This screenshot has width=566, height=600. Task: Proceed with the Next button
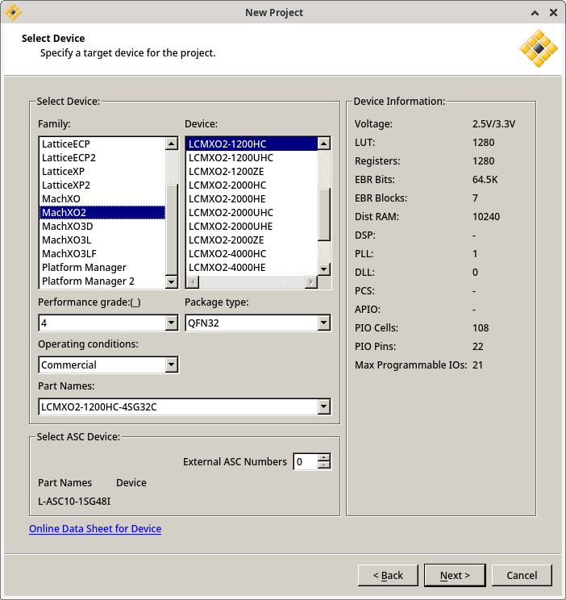[455, 575]
